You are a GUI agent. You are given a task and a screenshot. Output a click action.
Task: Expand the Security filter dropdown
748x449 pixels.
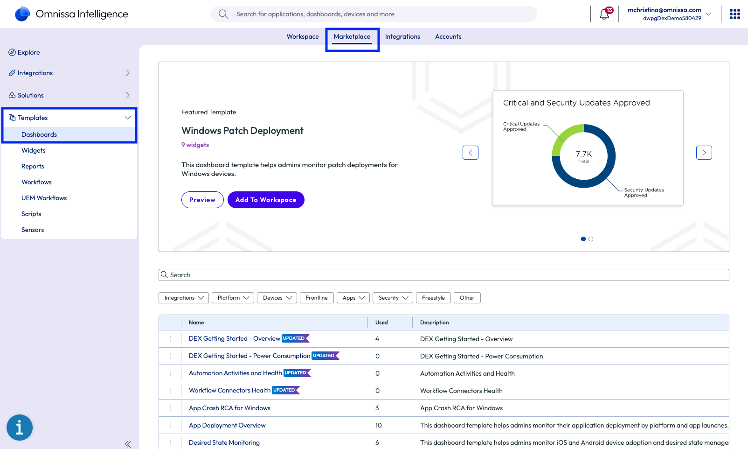point(393,298)
